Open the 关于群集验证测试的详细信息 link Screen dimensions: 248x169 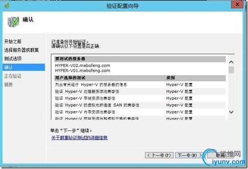click(x=79, y=137)
